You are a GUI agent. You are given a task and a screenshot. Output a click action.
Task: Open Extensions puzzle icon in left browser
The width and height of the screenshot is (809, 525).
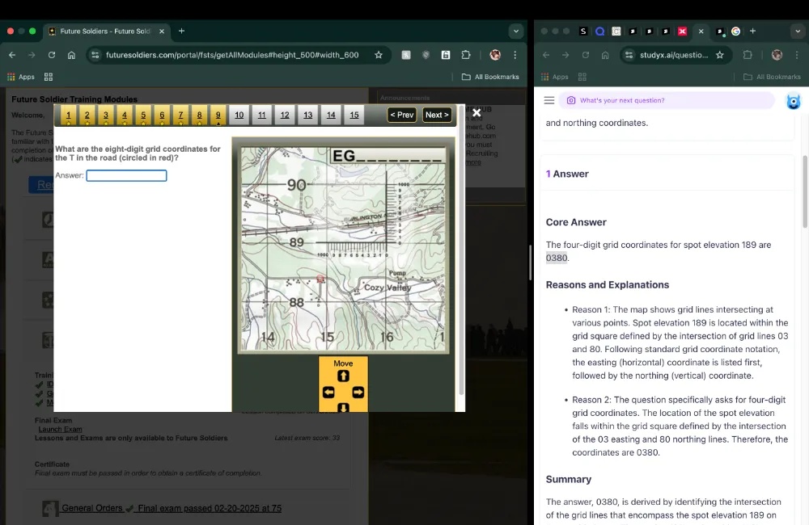click(466, 55)
